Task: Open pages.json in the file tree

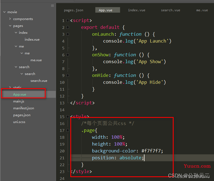Action: (x=22, y=115)
